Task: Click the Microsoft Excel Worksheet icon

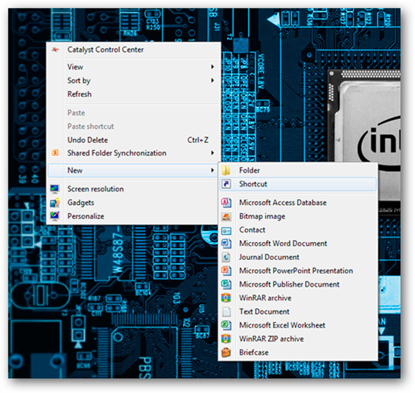Action: [x=227, y=325]
